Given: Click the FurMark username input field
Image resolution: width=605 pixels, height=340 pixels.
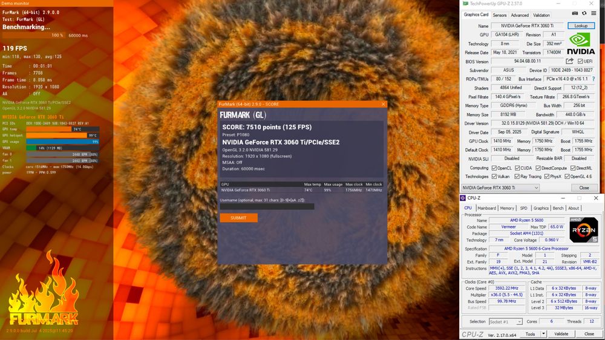Looking at the screenshot, I should 267,206.
